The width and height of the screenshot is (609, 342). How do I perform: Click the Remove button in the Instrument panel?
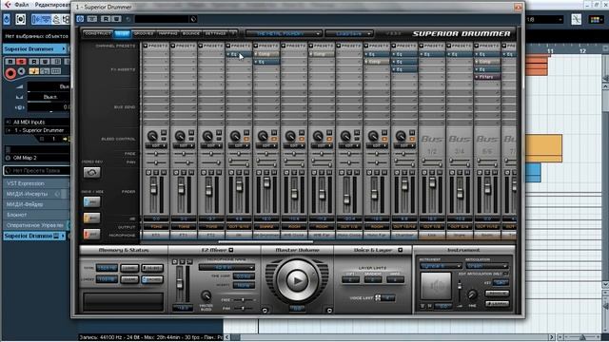[x=497, y=294]
